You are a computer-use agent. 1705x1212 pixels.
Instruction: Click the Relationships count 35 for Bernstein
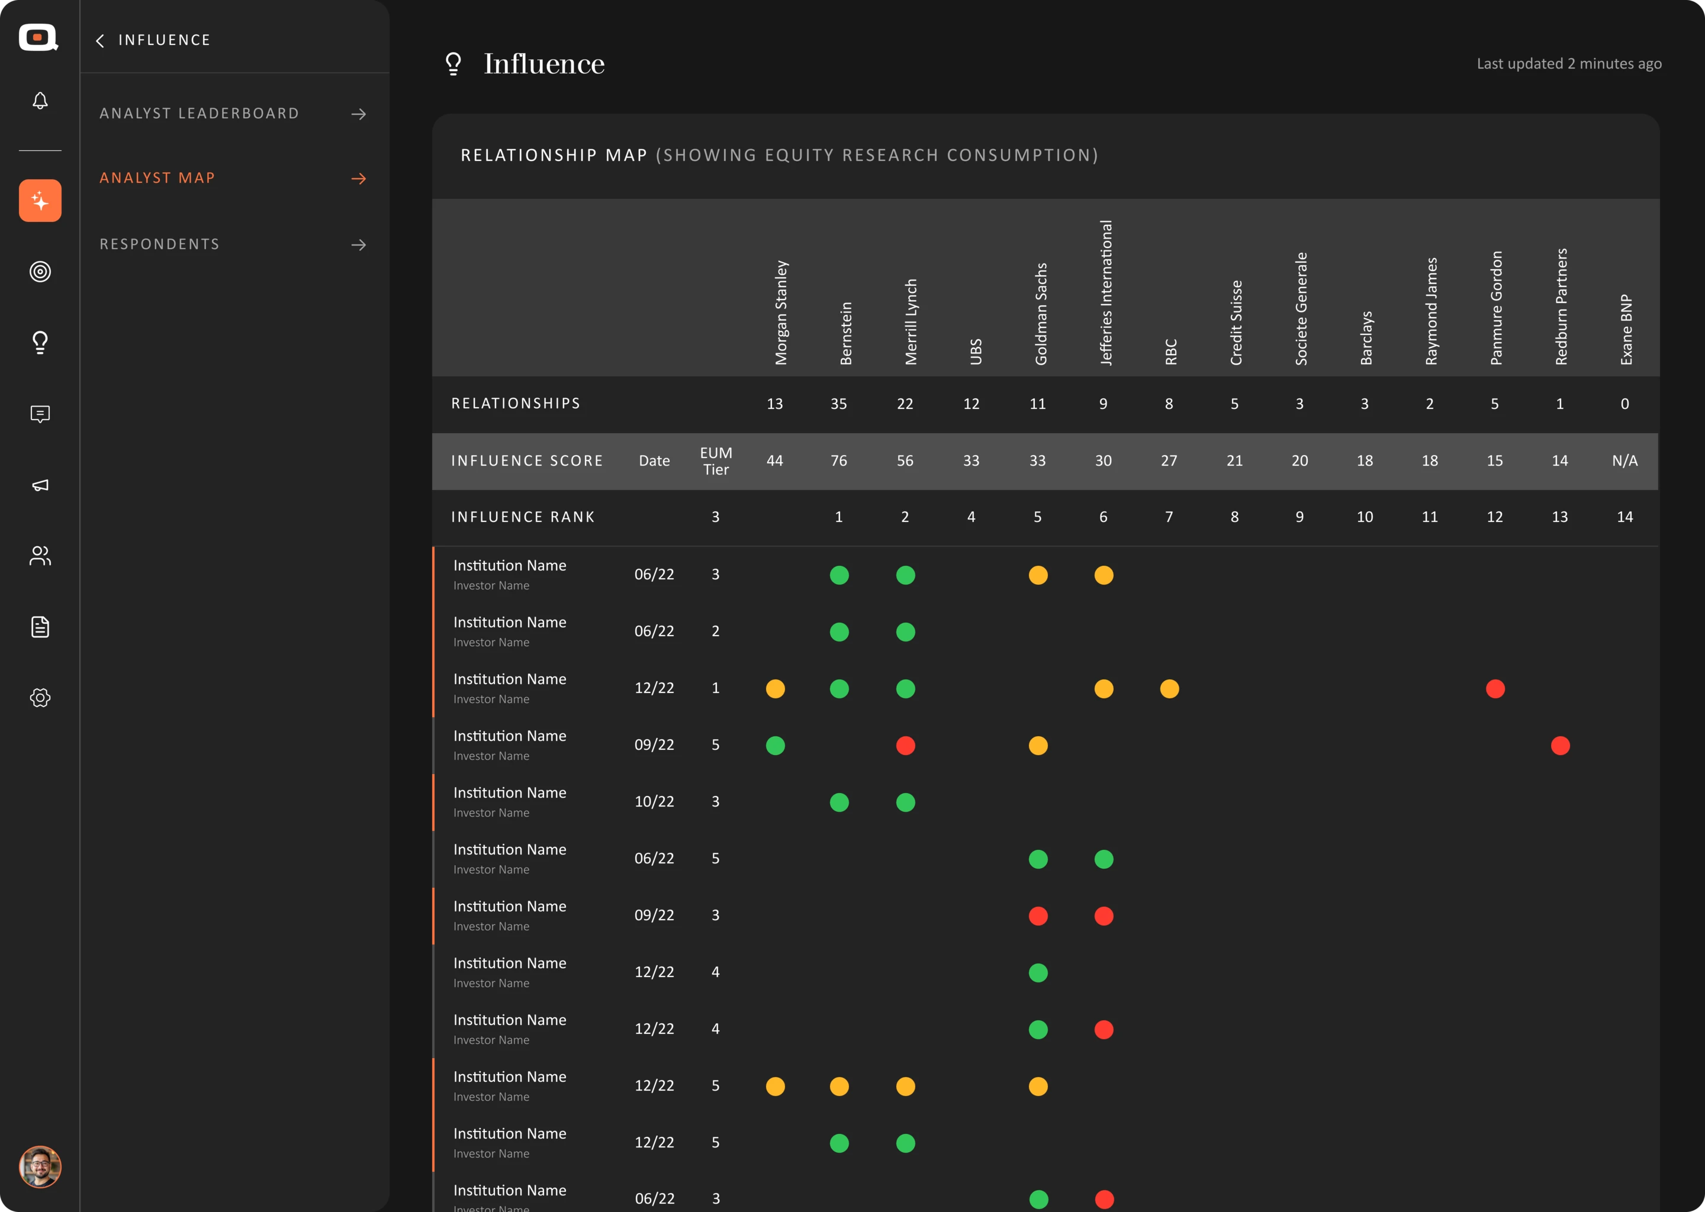click(x=839, y=404)
